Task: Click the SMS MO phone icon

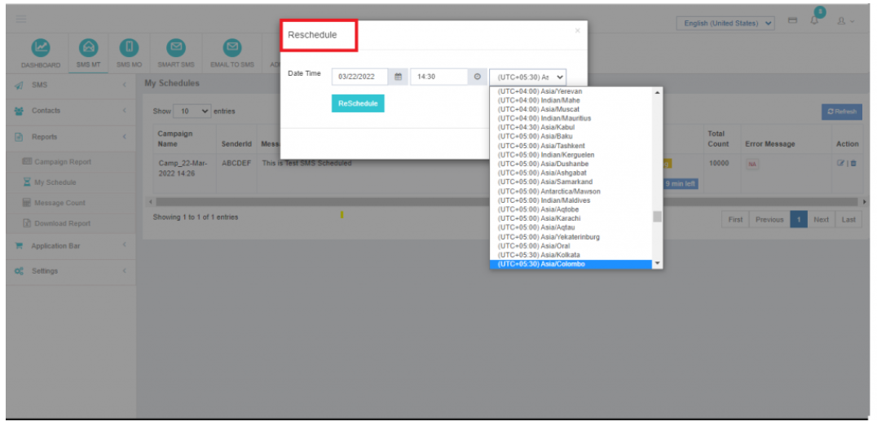Action: click(129, 48)
